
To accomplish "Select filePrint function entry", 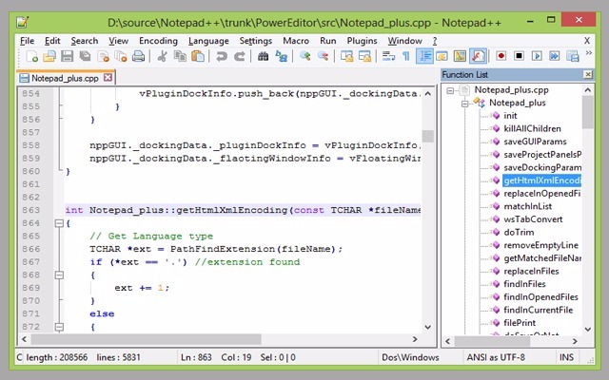I will click(520, 323).
